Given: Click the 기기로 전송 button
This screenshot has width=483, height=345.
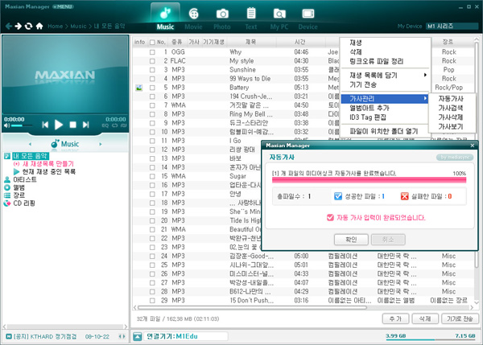Looking at the screenshot, I should (x=460, y=318).
